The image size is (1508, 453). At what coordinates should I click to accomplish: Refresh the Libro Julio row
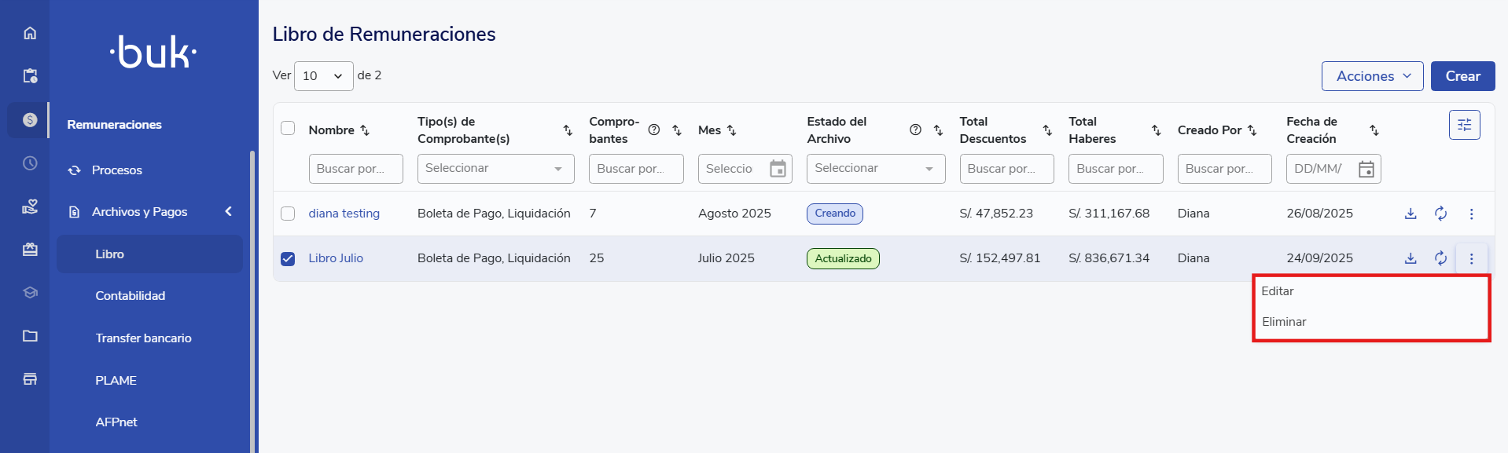coord(1440,258)
